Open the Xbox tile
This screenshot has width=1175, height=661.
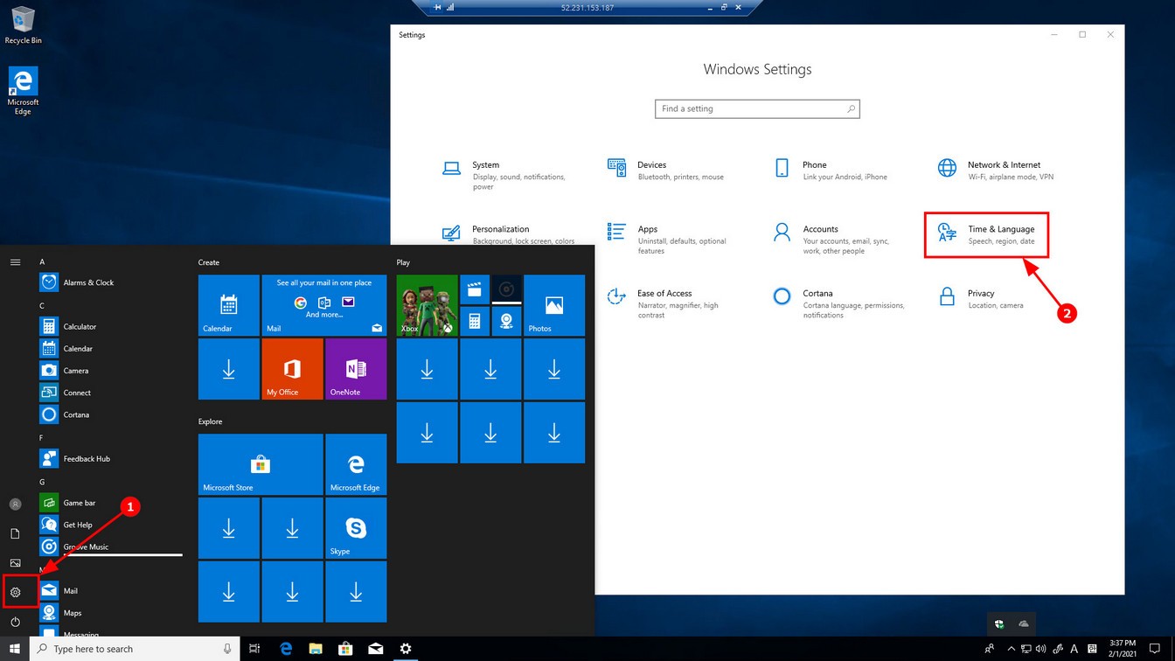(x=428, y=305)
